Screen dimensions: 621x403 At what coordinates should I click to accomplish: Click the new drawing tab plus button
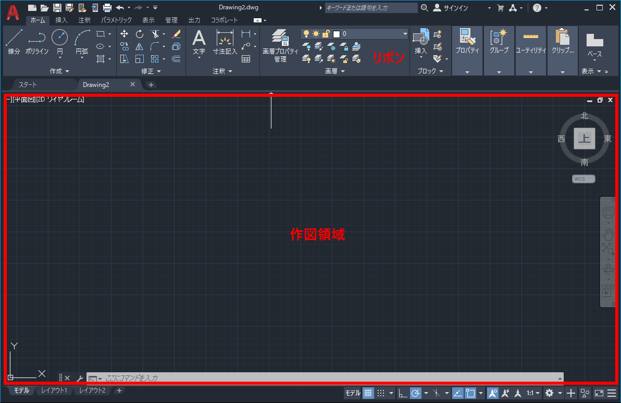pyautogui.click(x=151, y=85)
